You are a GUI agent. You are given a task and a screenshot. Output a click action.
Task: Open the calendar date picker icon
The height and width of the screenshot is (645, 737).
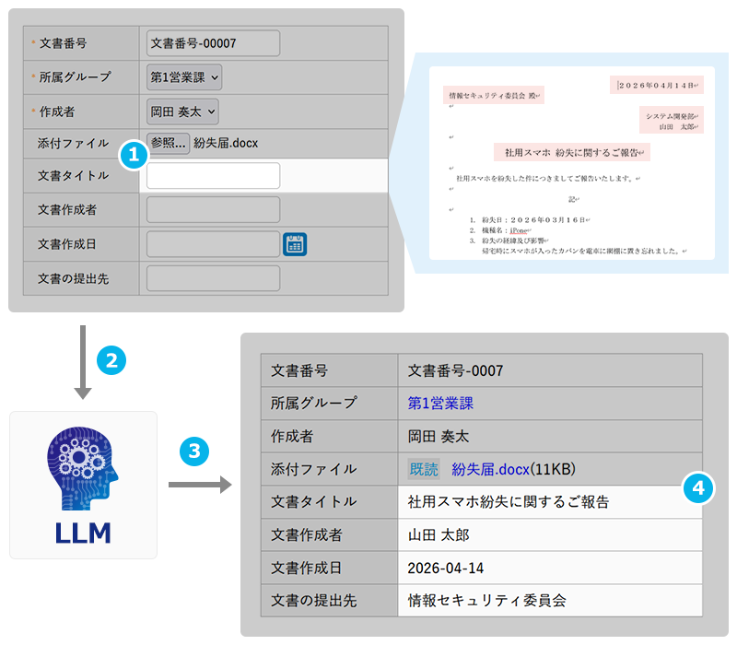tap(295, 244)
